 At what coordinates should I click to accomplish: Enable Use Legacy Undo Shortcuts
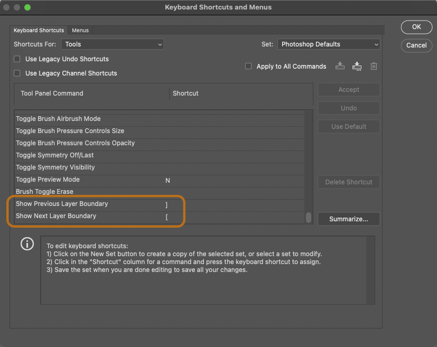(16, 59)
